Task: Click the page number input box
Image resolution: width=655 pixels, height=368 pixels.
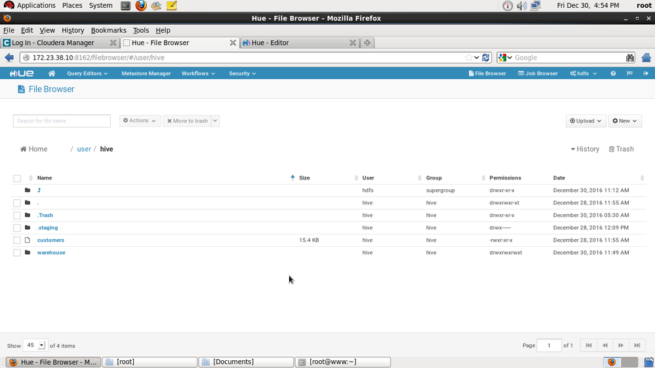Action: click(549, 346)
